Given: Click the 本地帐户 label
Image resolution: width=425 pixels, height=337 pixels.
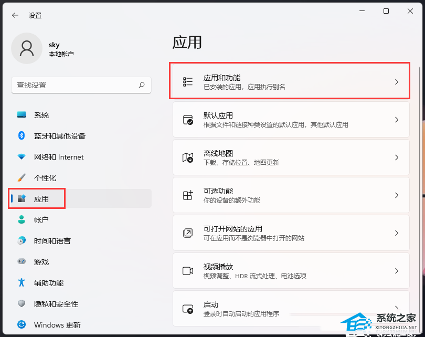Looking at the screenshot, I should pos(61,54).
